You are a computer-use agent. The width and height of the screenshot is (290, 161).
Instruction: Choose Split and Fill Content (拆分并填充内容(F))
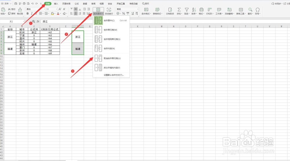111,68
